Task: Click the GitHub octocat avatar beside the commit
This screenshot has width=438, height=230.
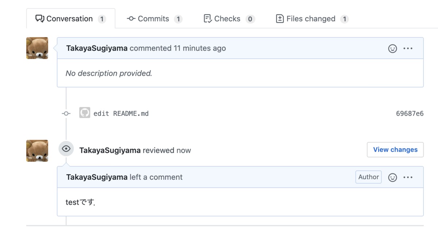Action: [x=85, y=113]
